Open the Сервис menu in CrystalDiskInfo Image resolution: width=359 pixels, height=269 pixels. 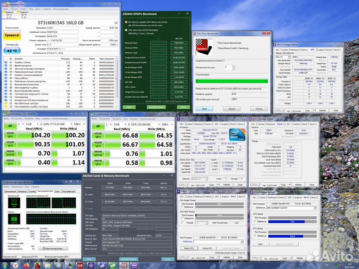pyautogui.click(x=23, y=9)
